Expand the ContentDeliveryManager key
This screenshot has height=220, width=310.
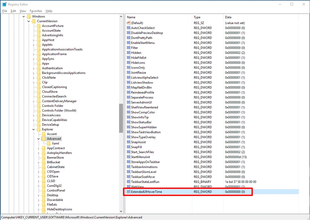coord(34,101)
